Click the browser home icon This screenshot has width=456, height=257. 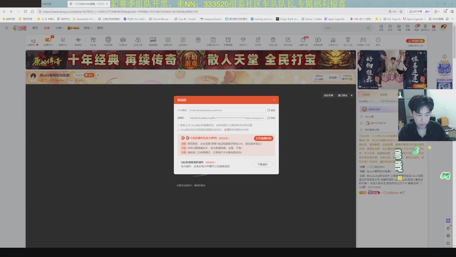(32, 11)
